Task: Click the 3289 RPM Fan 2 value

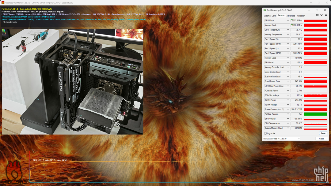Action: (x=297, y=53)
